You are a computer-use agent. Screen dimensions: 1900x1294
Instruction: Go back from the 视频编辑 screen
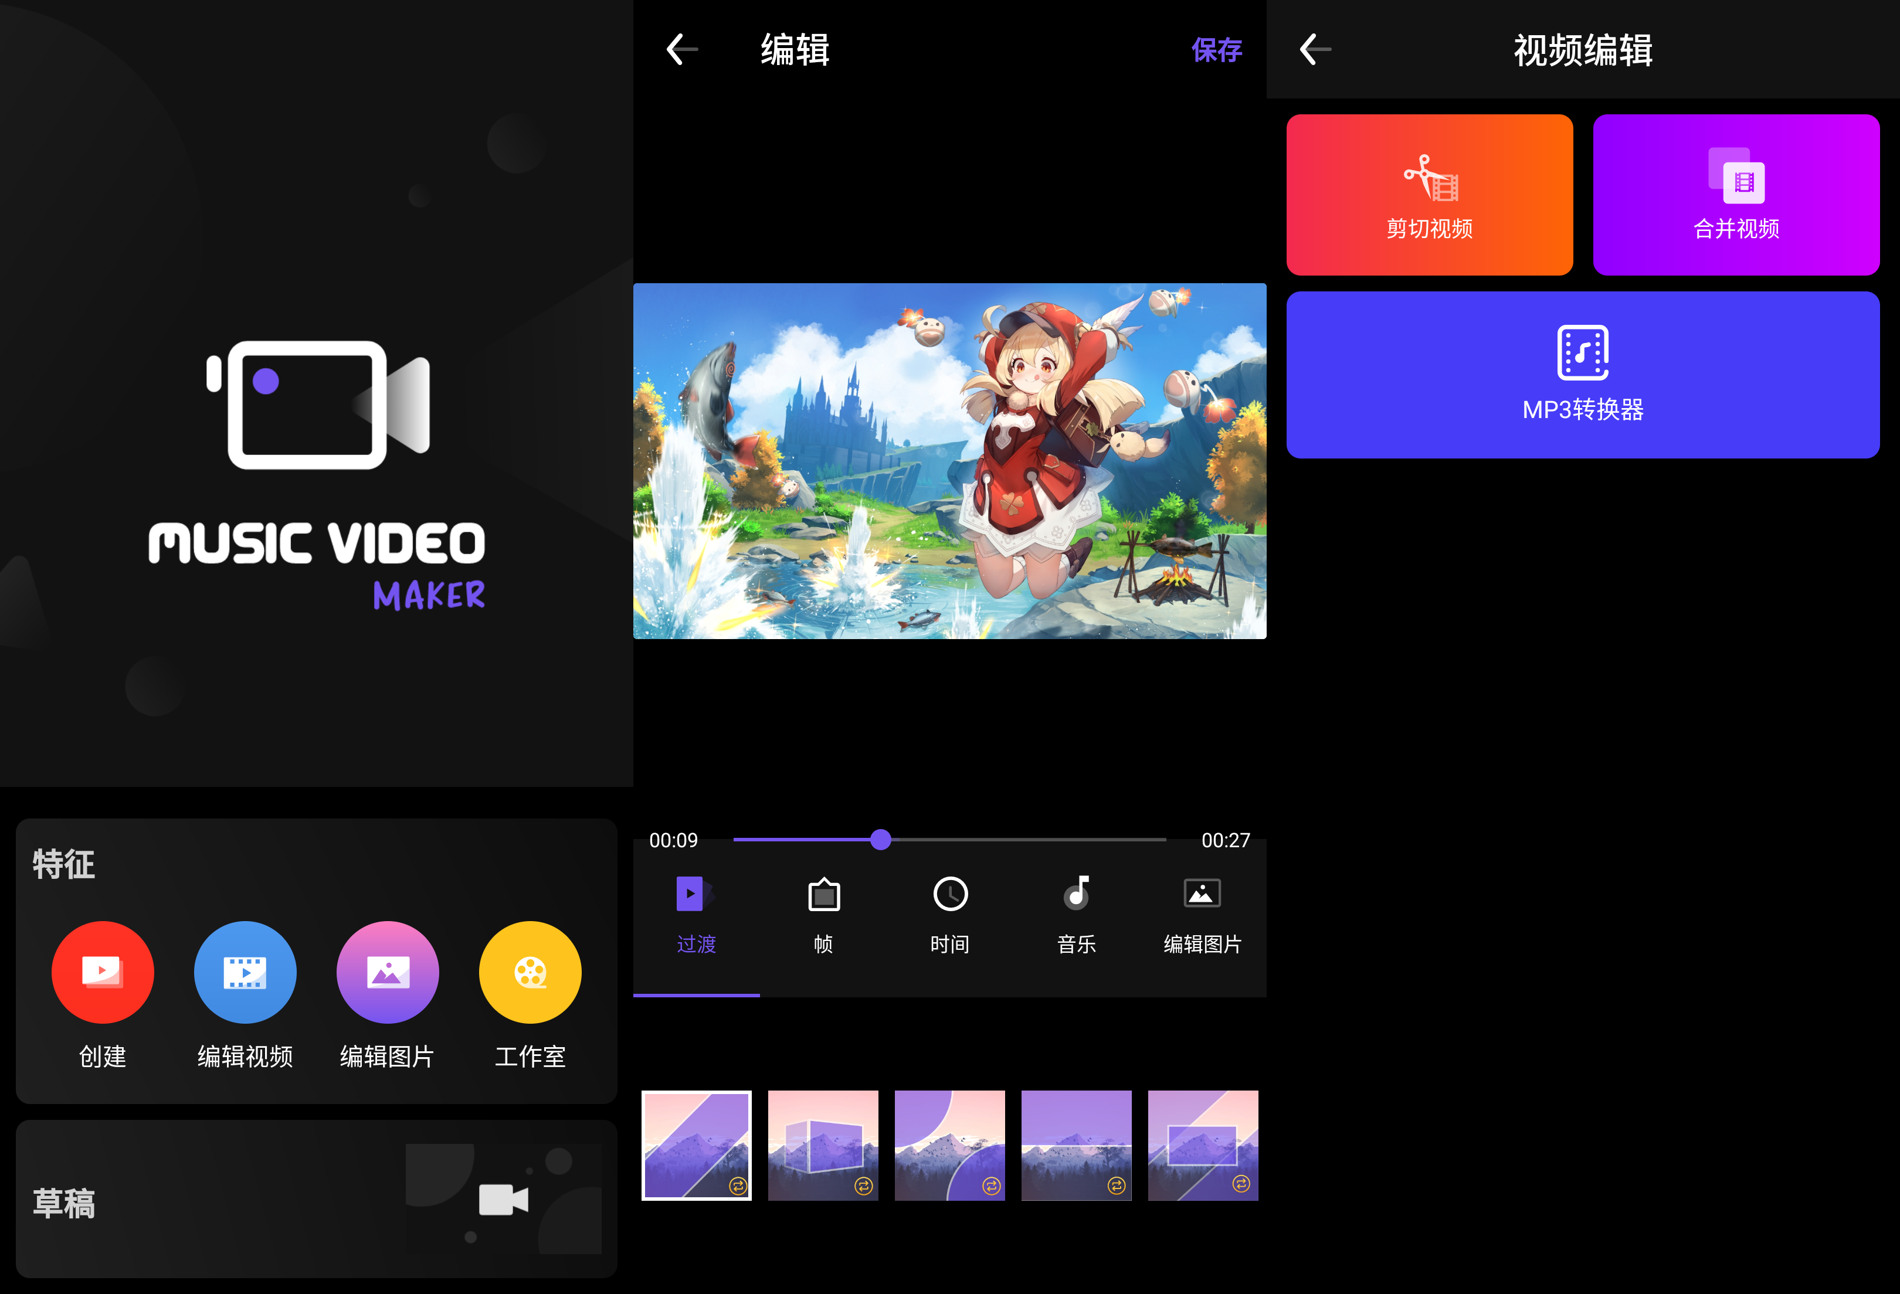[1315, 50]
